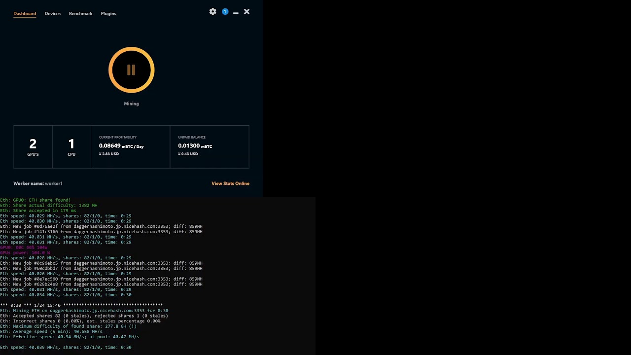Click the 'Eth speed: 40.039 MH/s' last line
This screenshot has width=631, height=355.
tap(66, 347)
